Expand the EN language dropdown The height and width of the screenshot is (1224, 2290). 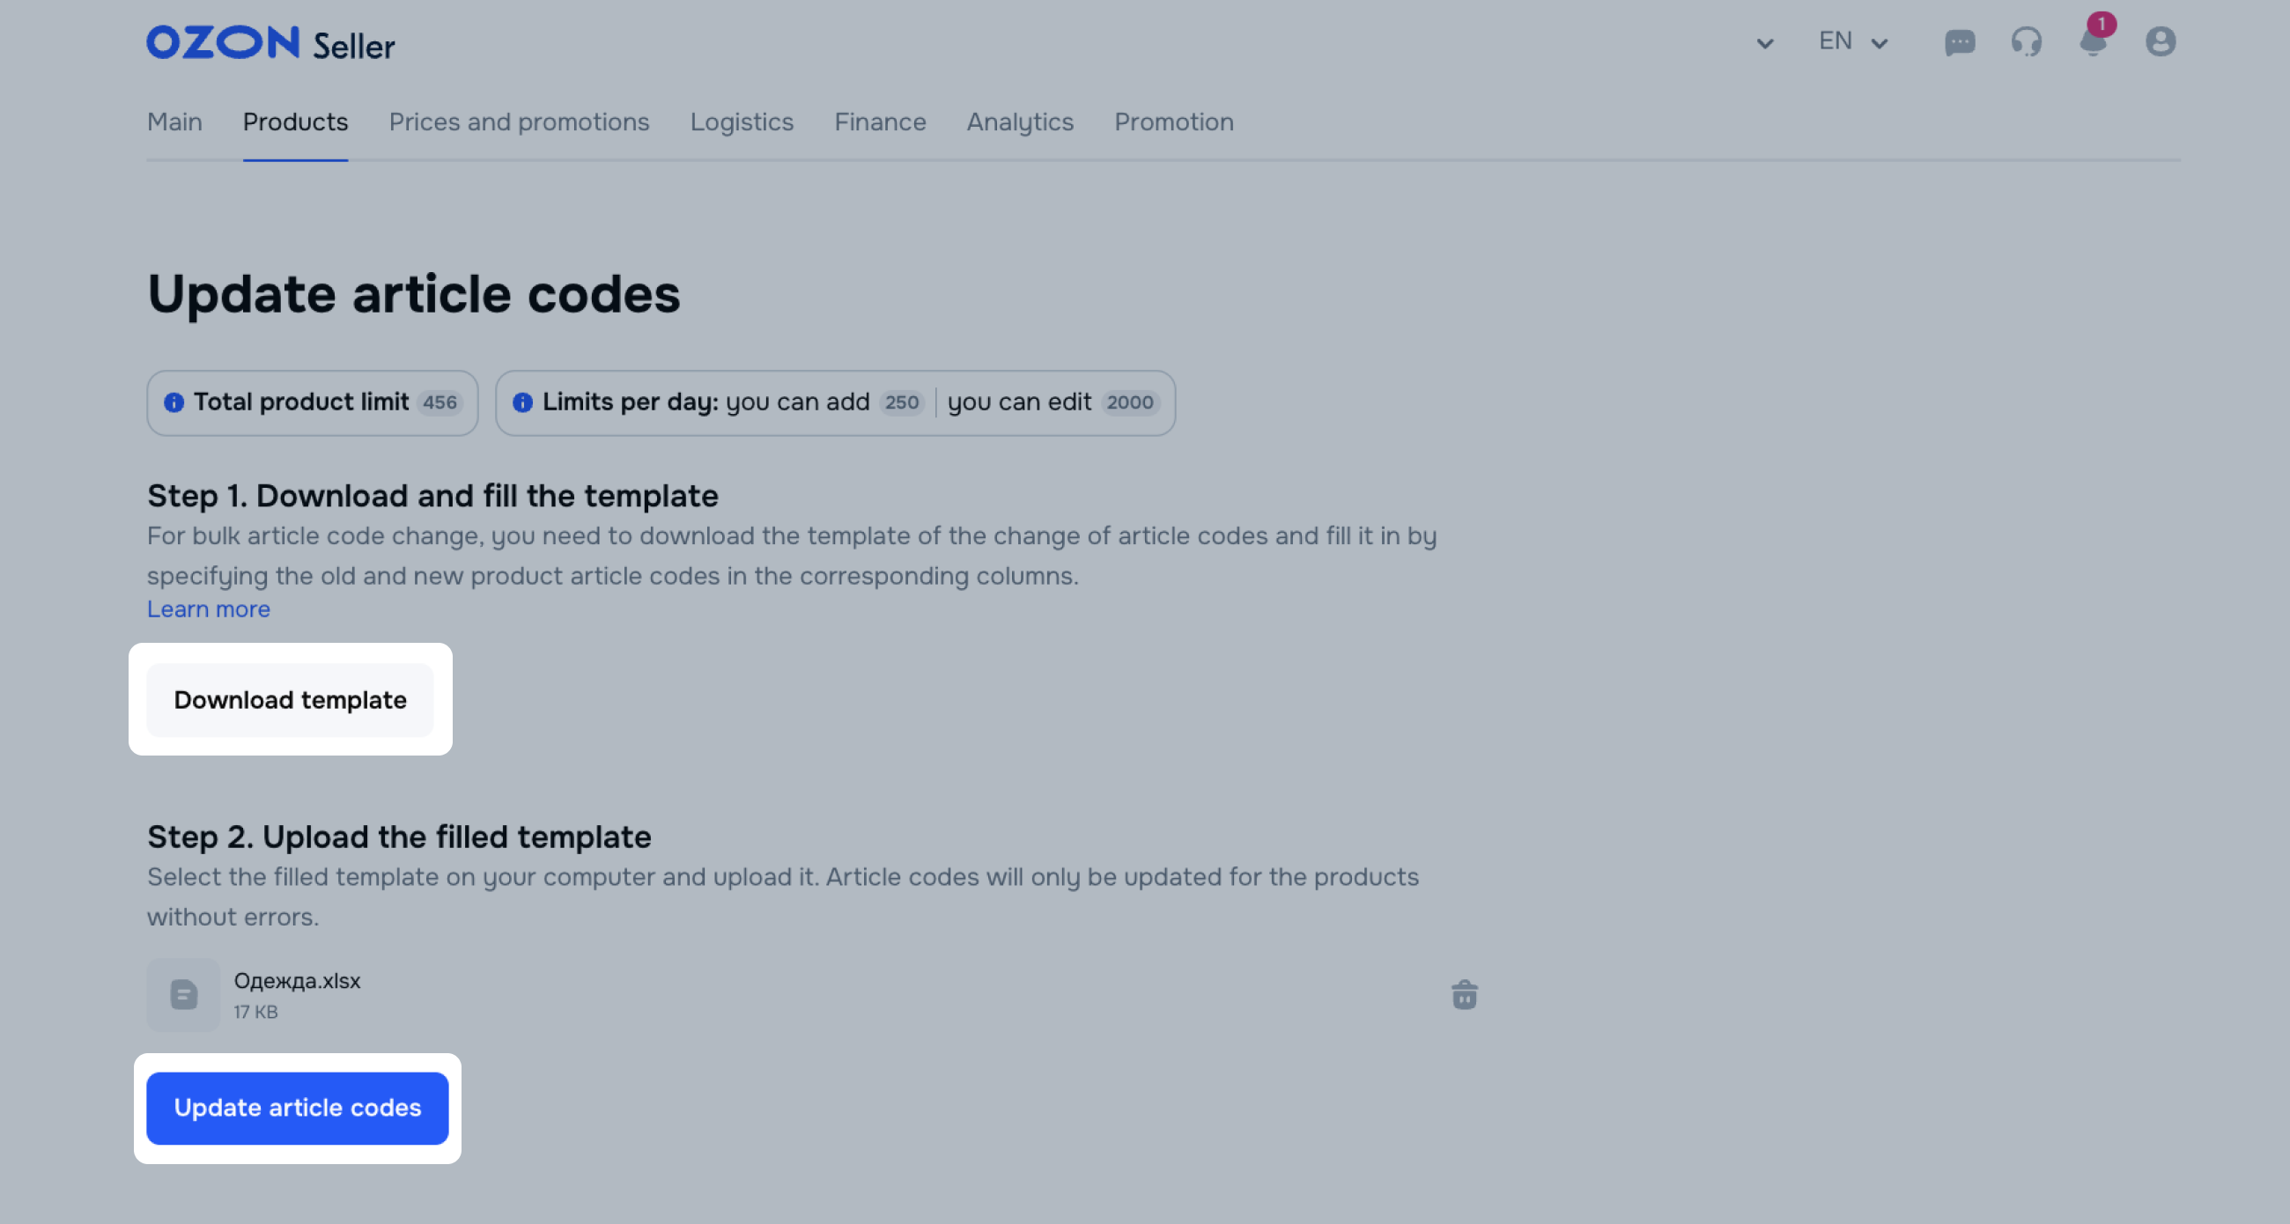point(1852,41)
